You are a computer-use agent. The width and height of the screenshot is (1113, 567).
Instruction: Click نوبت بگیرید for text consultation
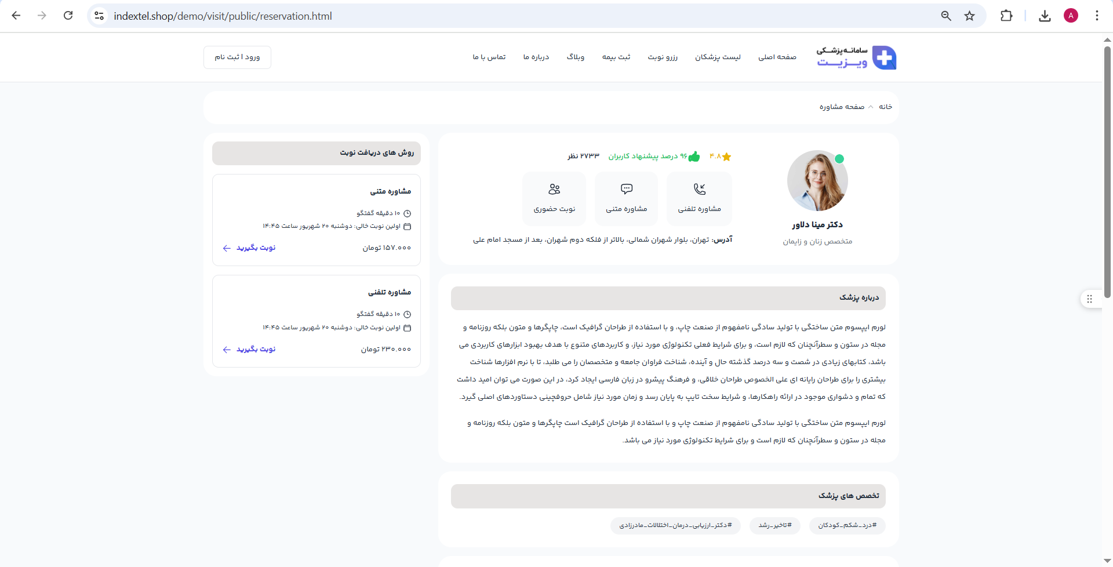(x=249, y=248)
